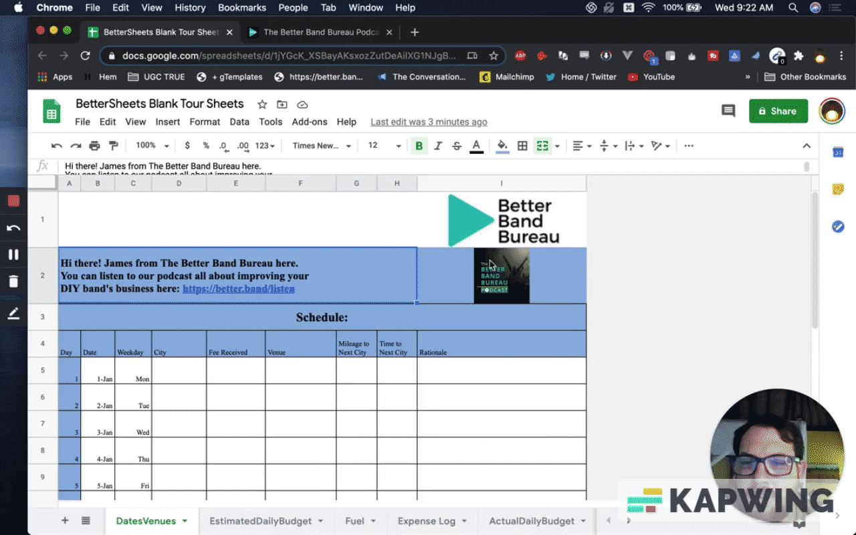856x535 pixels.
Task: Redo the action in Sheets toolbar
Action: [x=76, y=146]
